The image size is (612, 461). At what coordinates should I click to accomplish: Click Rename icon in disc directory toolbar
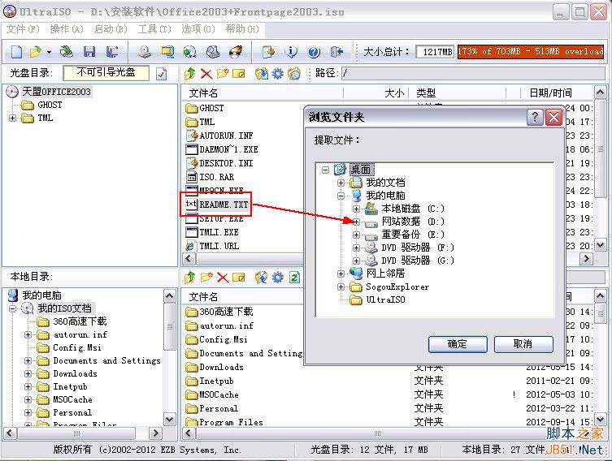coord(238,73)
